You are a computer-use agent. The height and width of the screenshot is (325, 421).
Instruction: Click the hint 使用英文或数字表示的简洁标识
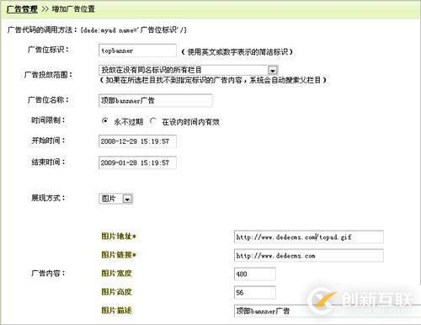(x=237, y=51)
